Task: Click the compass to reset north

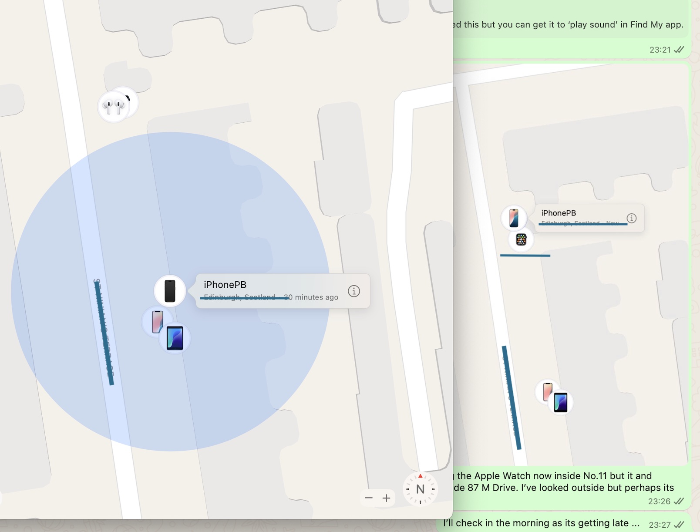Action: (x=420, y=489)
